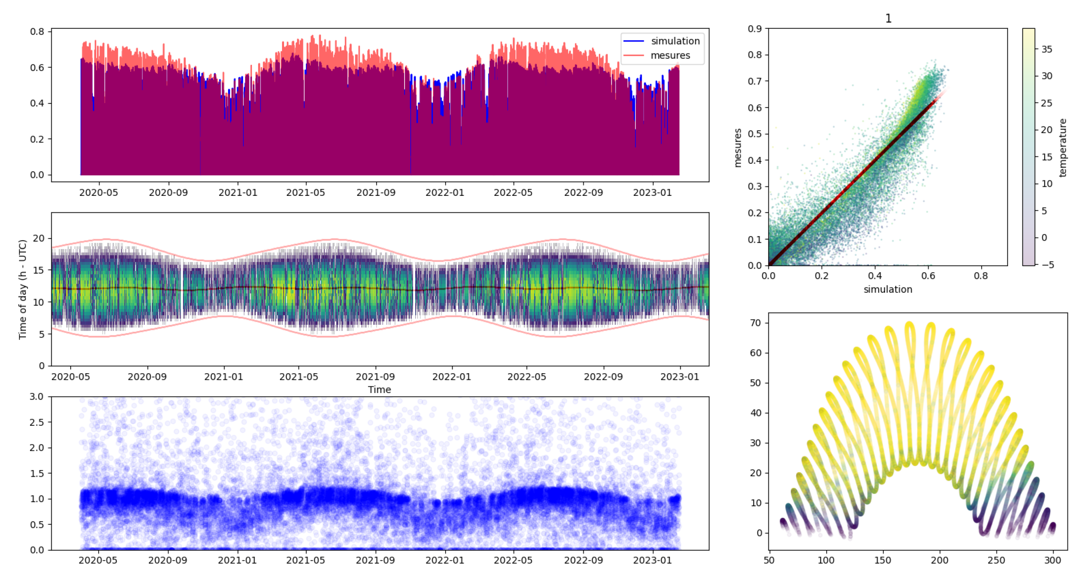
Task: Click the 'Time of day (h - UTC)' axis label
Action: 22,289
